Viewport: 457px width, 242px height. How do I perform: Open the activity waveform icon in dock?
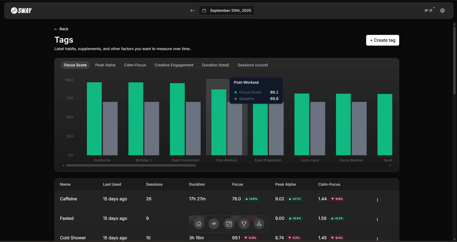214,224
